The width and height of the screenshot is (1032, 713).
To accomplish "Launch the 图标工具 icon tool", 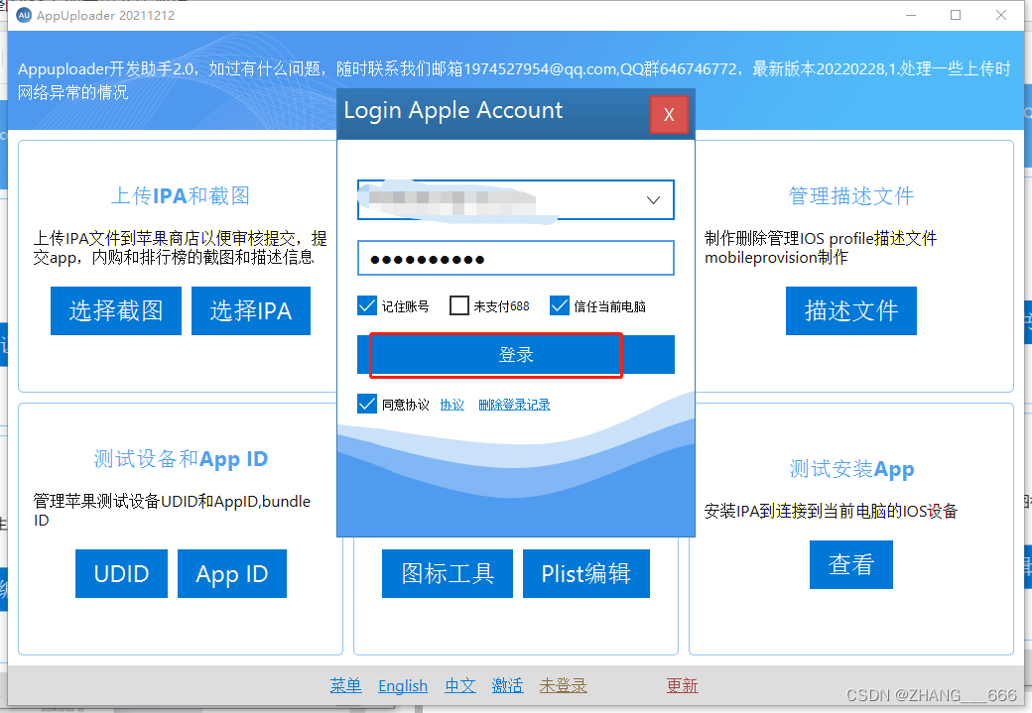I will tap(448, 573).
